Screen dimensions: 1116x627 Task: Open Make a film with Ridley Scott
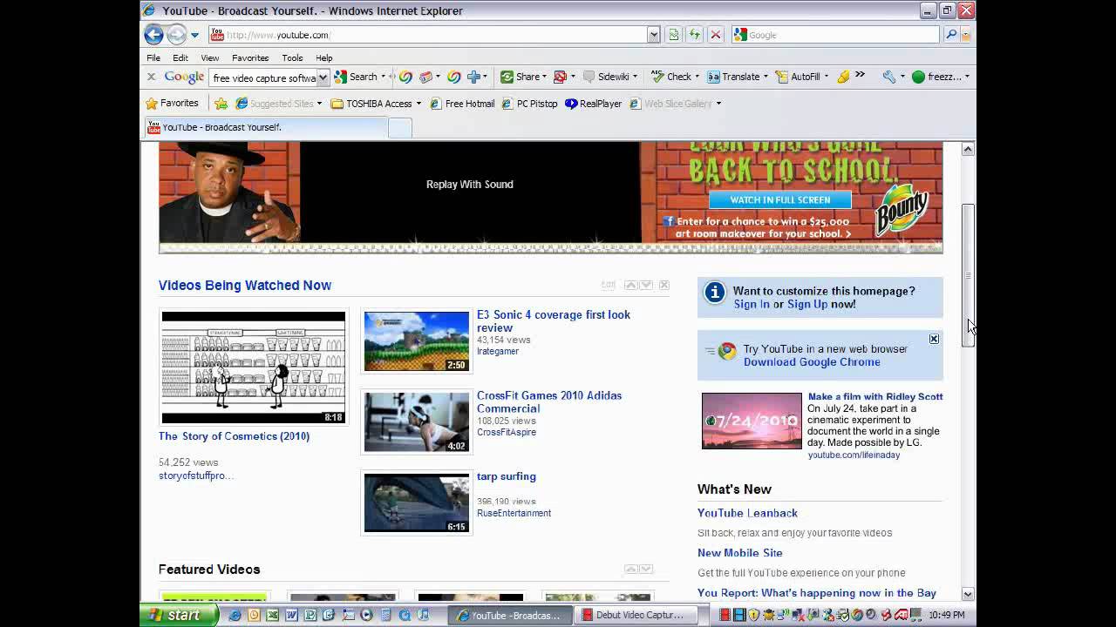click(x=875, y=396)
